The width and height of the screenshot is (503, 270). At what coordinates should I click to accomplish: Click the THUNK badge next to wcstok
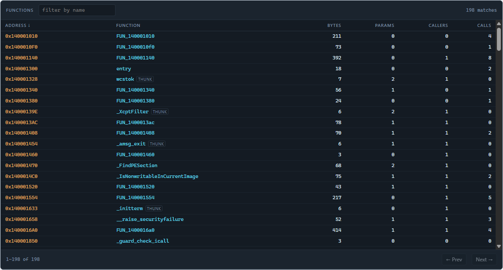coord(145,79)
